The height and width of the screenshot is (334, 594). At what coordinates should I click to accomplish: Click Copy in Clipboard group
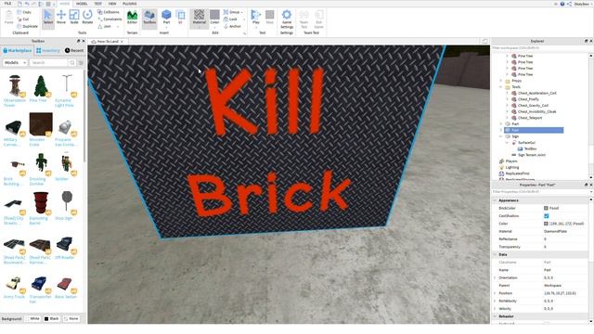click(24, 12)
